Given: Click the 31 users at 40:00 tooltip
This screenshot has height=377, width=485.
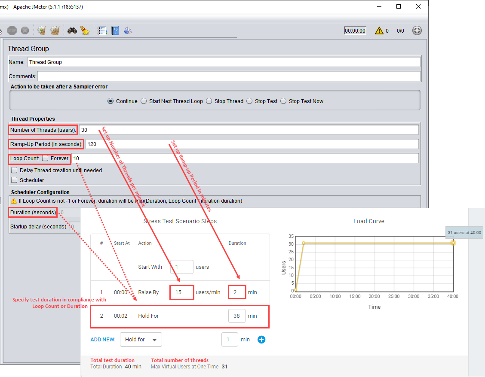Looking at the screenshot, I should tap(464, 232).
